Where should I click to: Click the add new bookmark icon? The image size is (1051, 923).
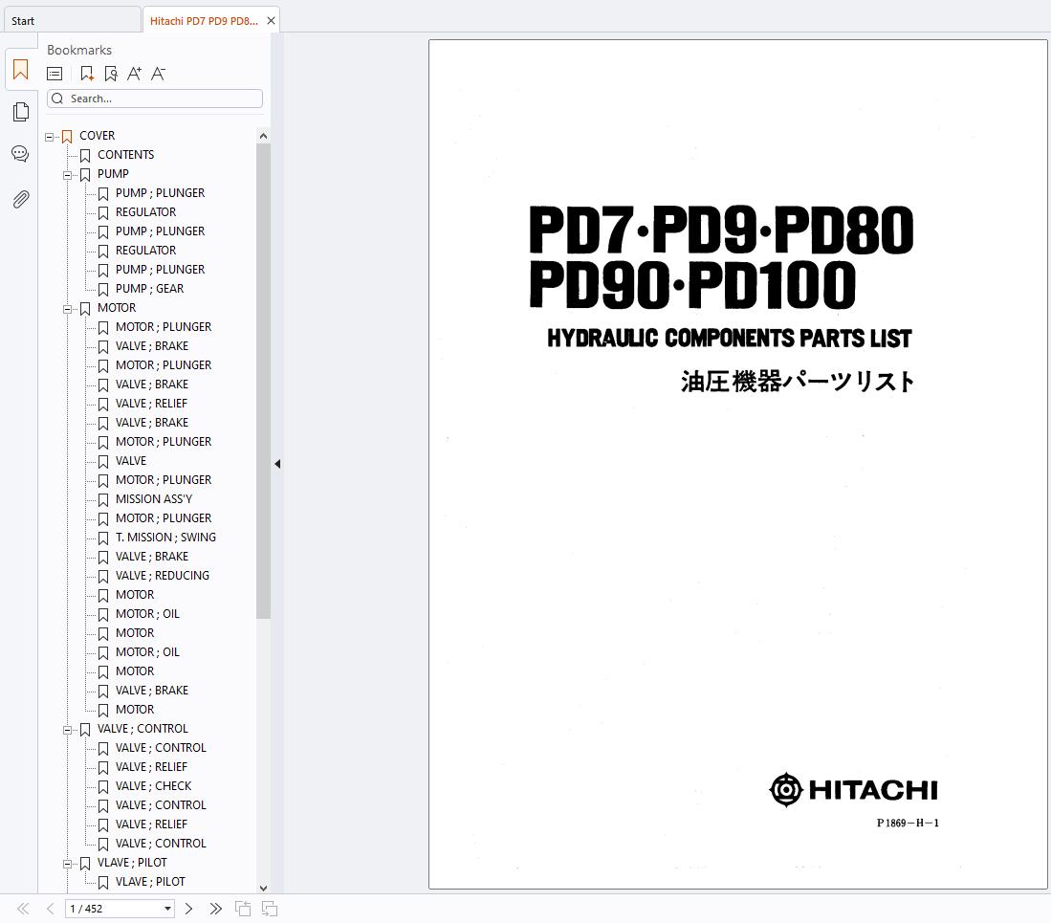pyautogui.click(x=86, y=74)
